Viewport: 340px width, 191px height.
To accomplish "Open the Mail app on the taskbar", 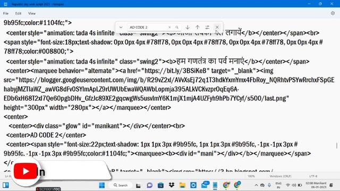I will pos(205,185).
